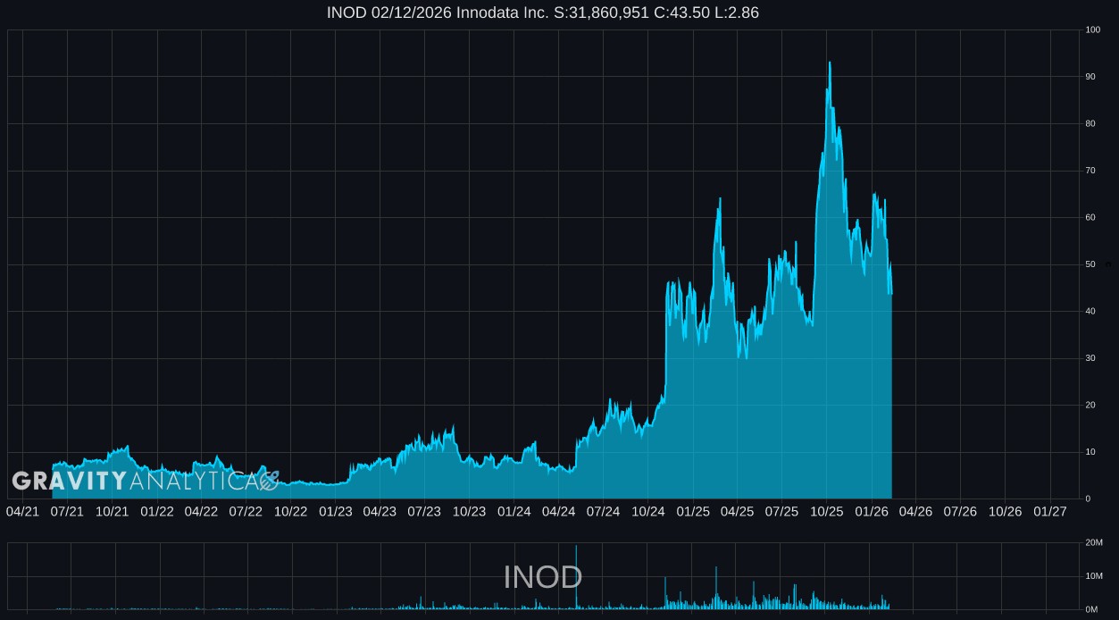Screen dimensions: 1119x620
Task: Click the 0 price axis label
Action: [x=1088, y=499]
